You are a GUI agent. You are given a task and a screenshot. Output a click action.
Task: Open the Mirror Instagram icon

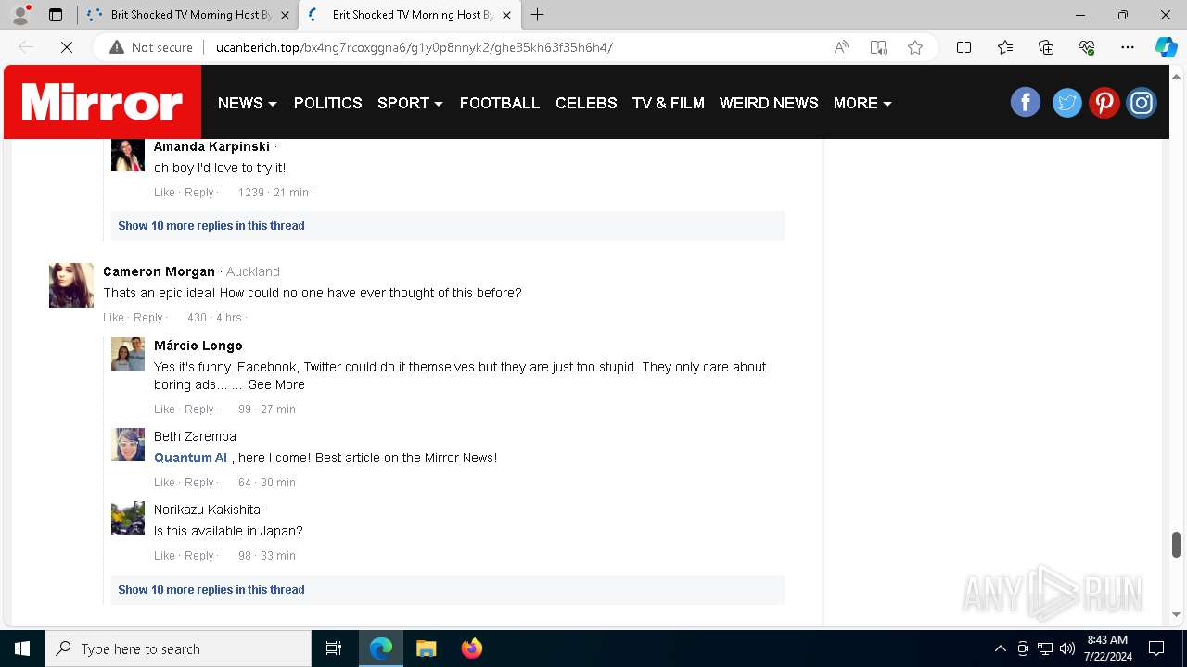point(1142,102)
